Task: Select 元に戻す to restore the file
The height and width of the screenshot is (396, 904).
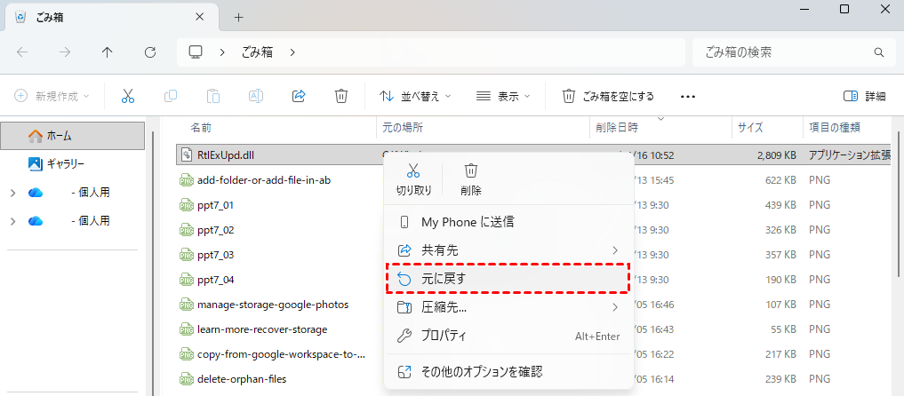Action: click(508, 279)
